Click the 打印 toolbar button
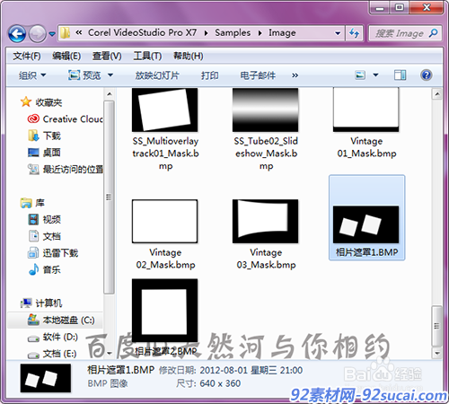449x404 pixels. 209,75
